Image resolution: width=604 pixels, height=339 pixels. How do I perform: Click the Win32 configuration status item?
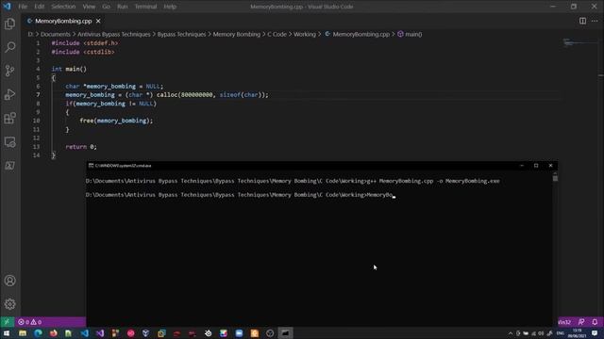coord(564,322)
